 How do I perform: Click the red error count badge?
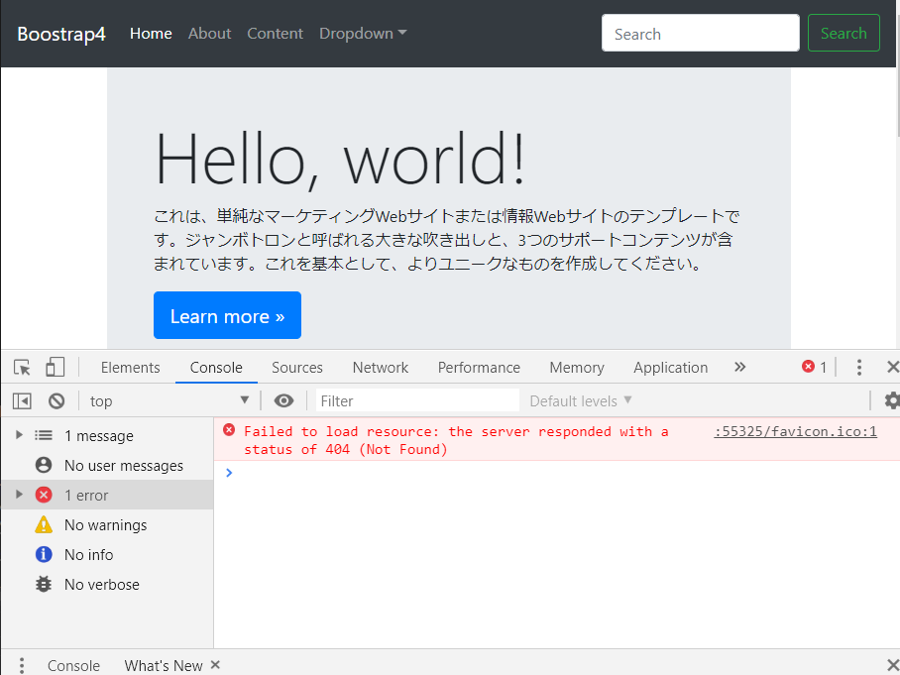coord(814,368)
